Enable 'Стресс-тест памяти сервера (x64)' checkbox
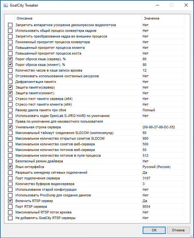This screenshot has width=194, height=238. [10, 99]
